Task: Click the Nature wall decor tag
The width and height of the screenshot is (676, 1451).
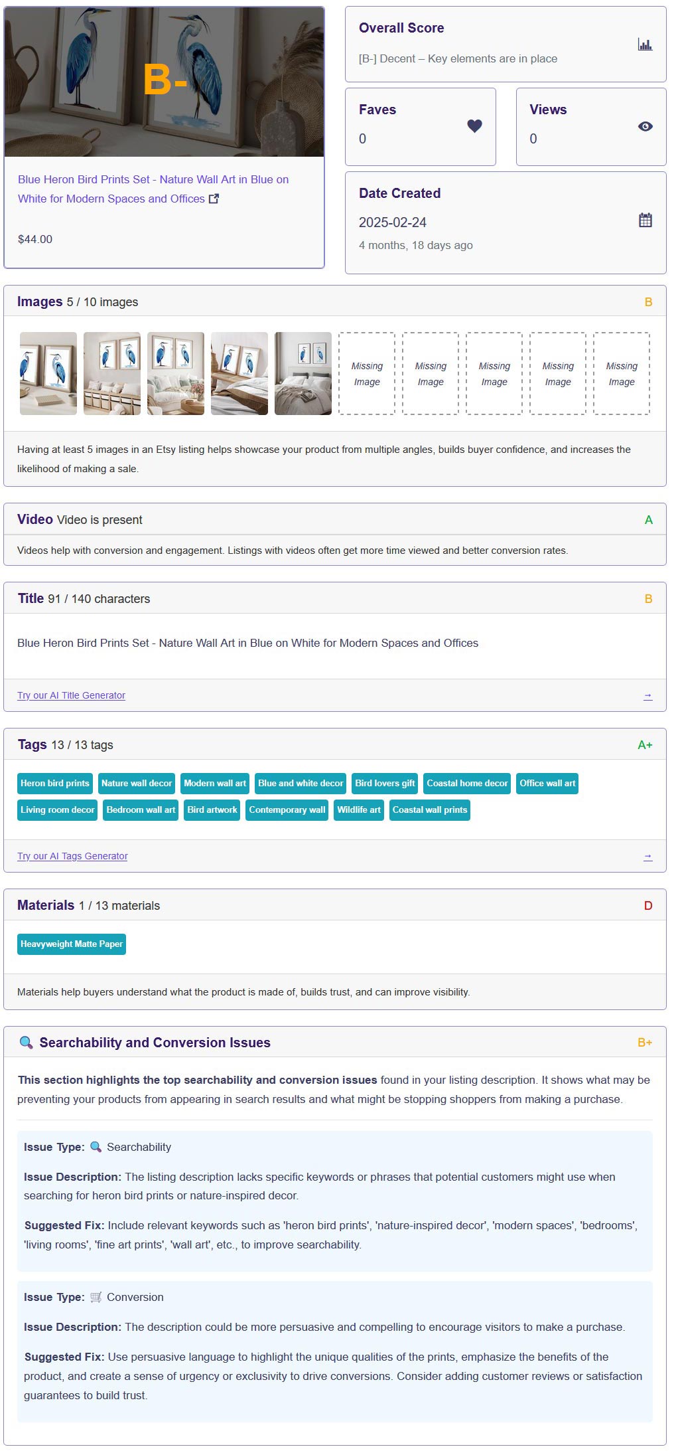Action: click(137, 783)
